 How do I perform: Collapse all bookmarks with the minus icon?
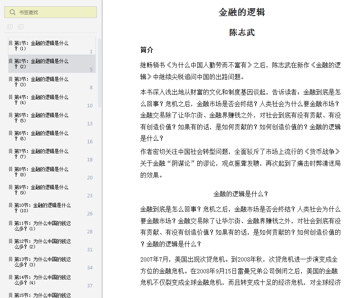(x=21, y=27)
